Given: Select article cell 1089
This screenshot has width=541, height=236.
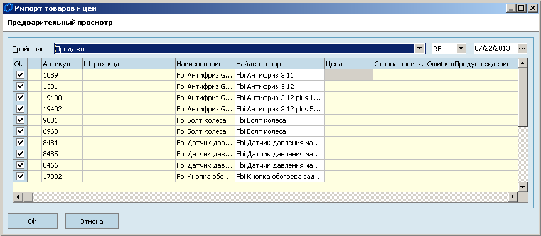Looking at the screenshot, I should click(62, 75).
